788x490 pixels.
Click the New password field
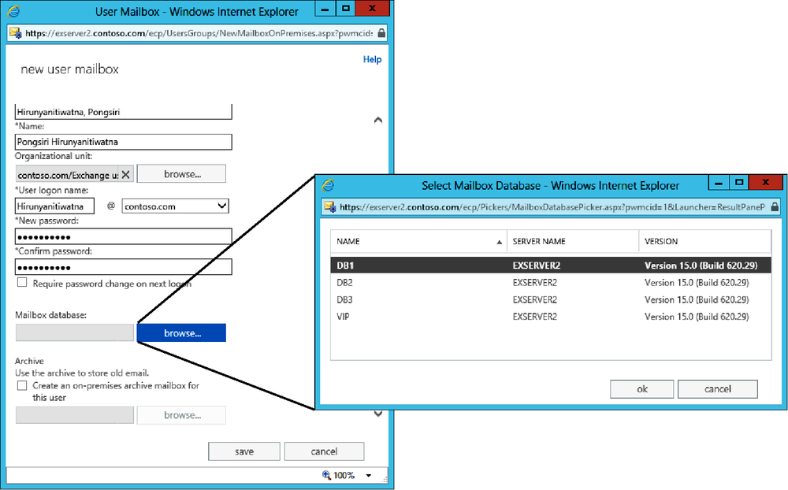(124, 236)
